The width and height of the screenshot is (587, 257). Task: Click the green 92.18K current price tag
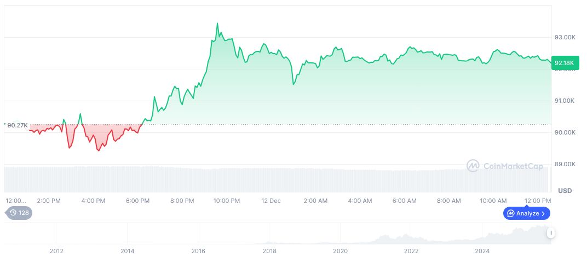[564, 63]
